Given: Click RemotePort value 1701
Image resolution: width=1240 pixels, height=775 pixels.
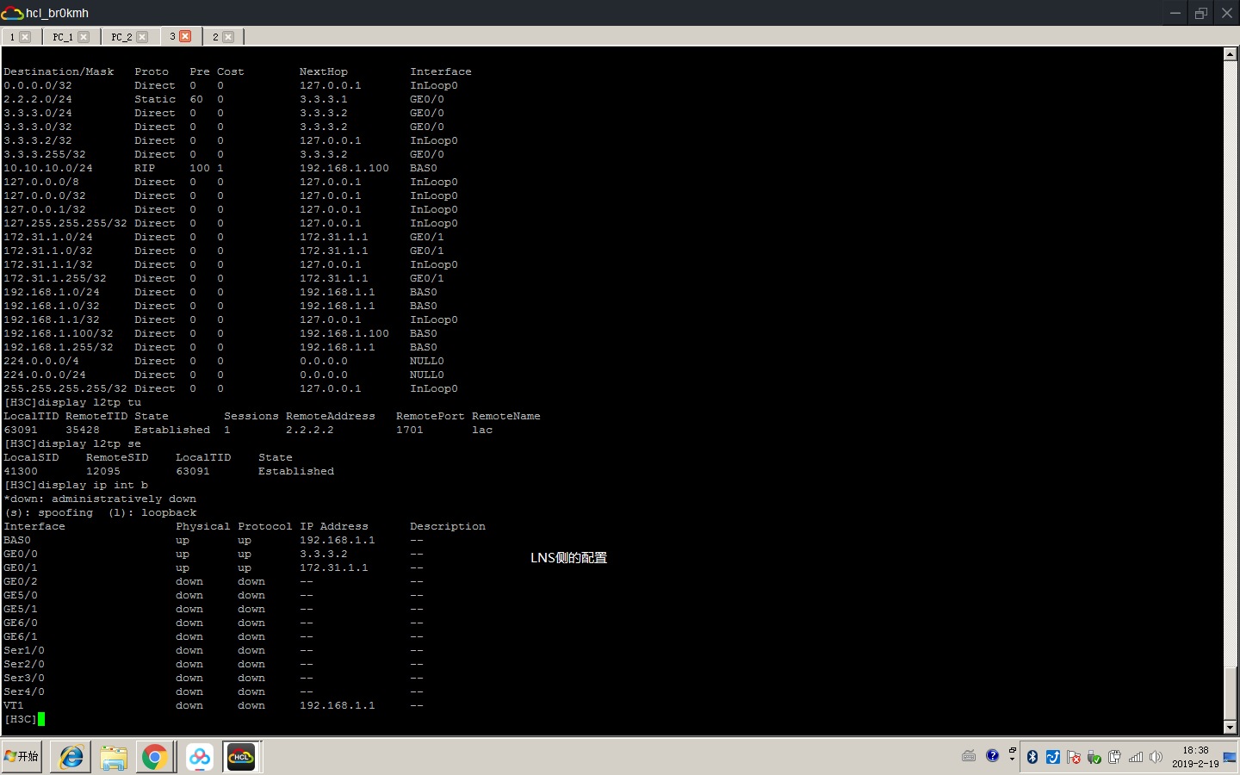Looking at the screenshot, I should point(410,430).
